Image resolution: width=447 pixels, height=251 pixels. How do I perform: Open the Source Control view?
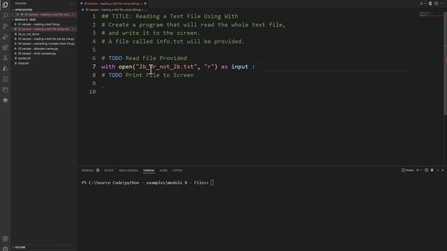(5, 26)
